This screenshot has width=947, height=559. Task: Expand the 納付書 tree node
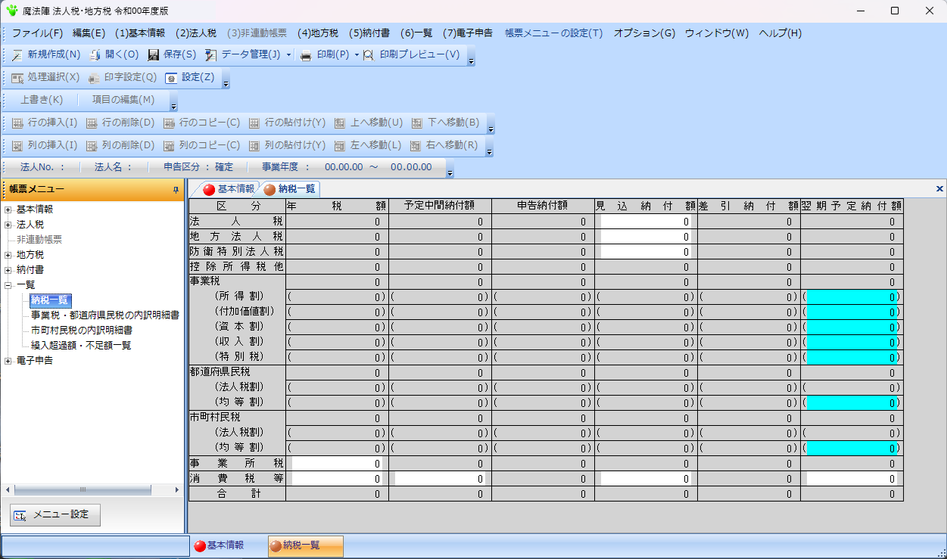[8, 270]
